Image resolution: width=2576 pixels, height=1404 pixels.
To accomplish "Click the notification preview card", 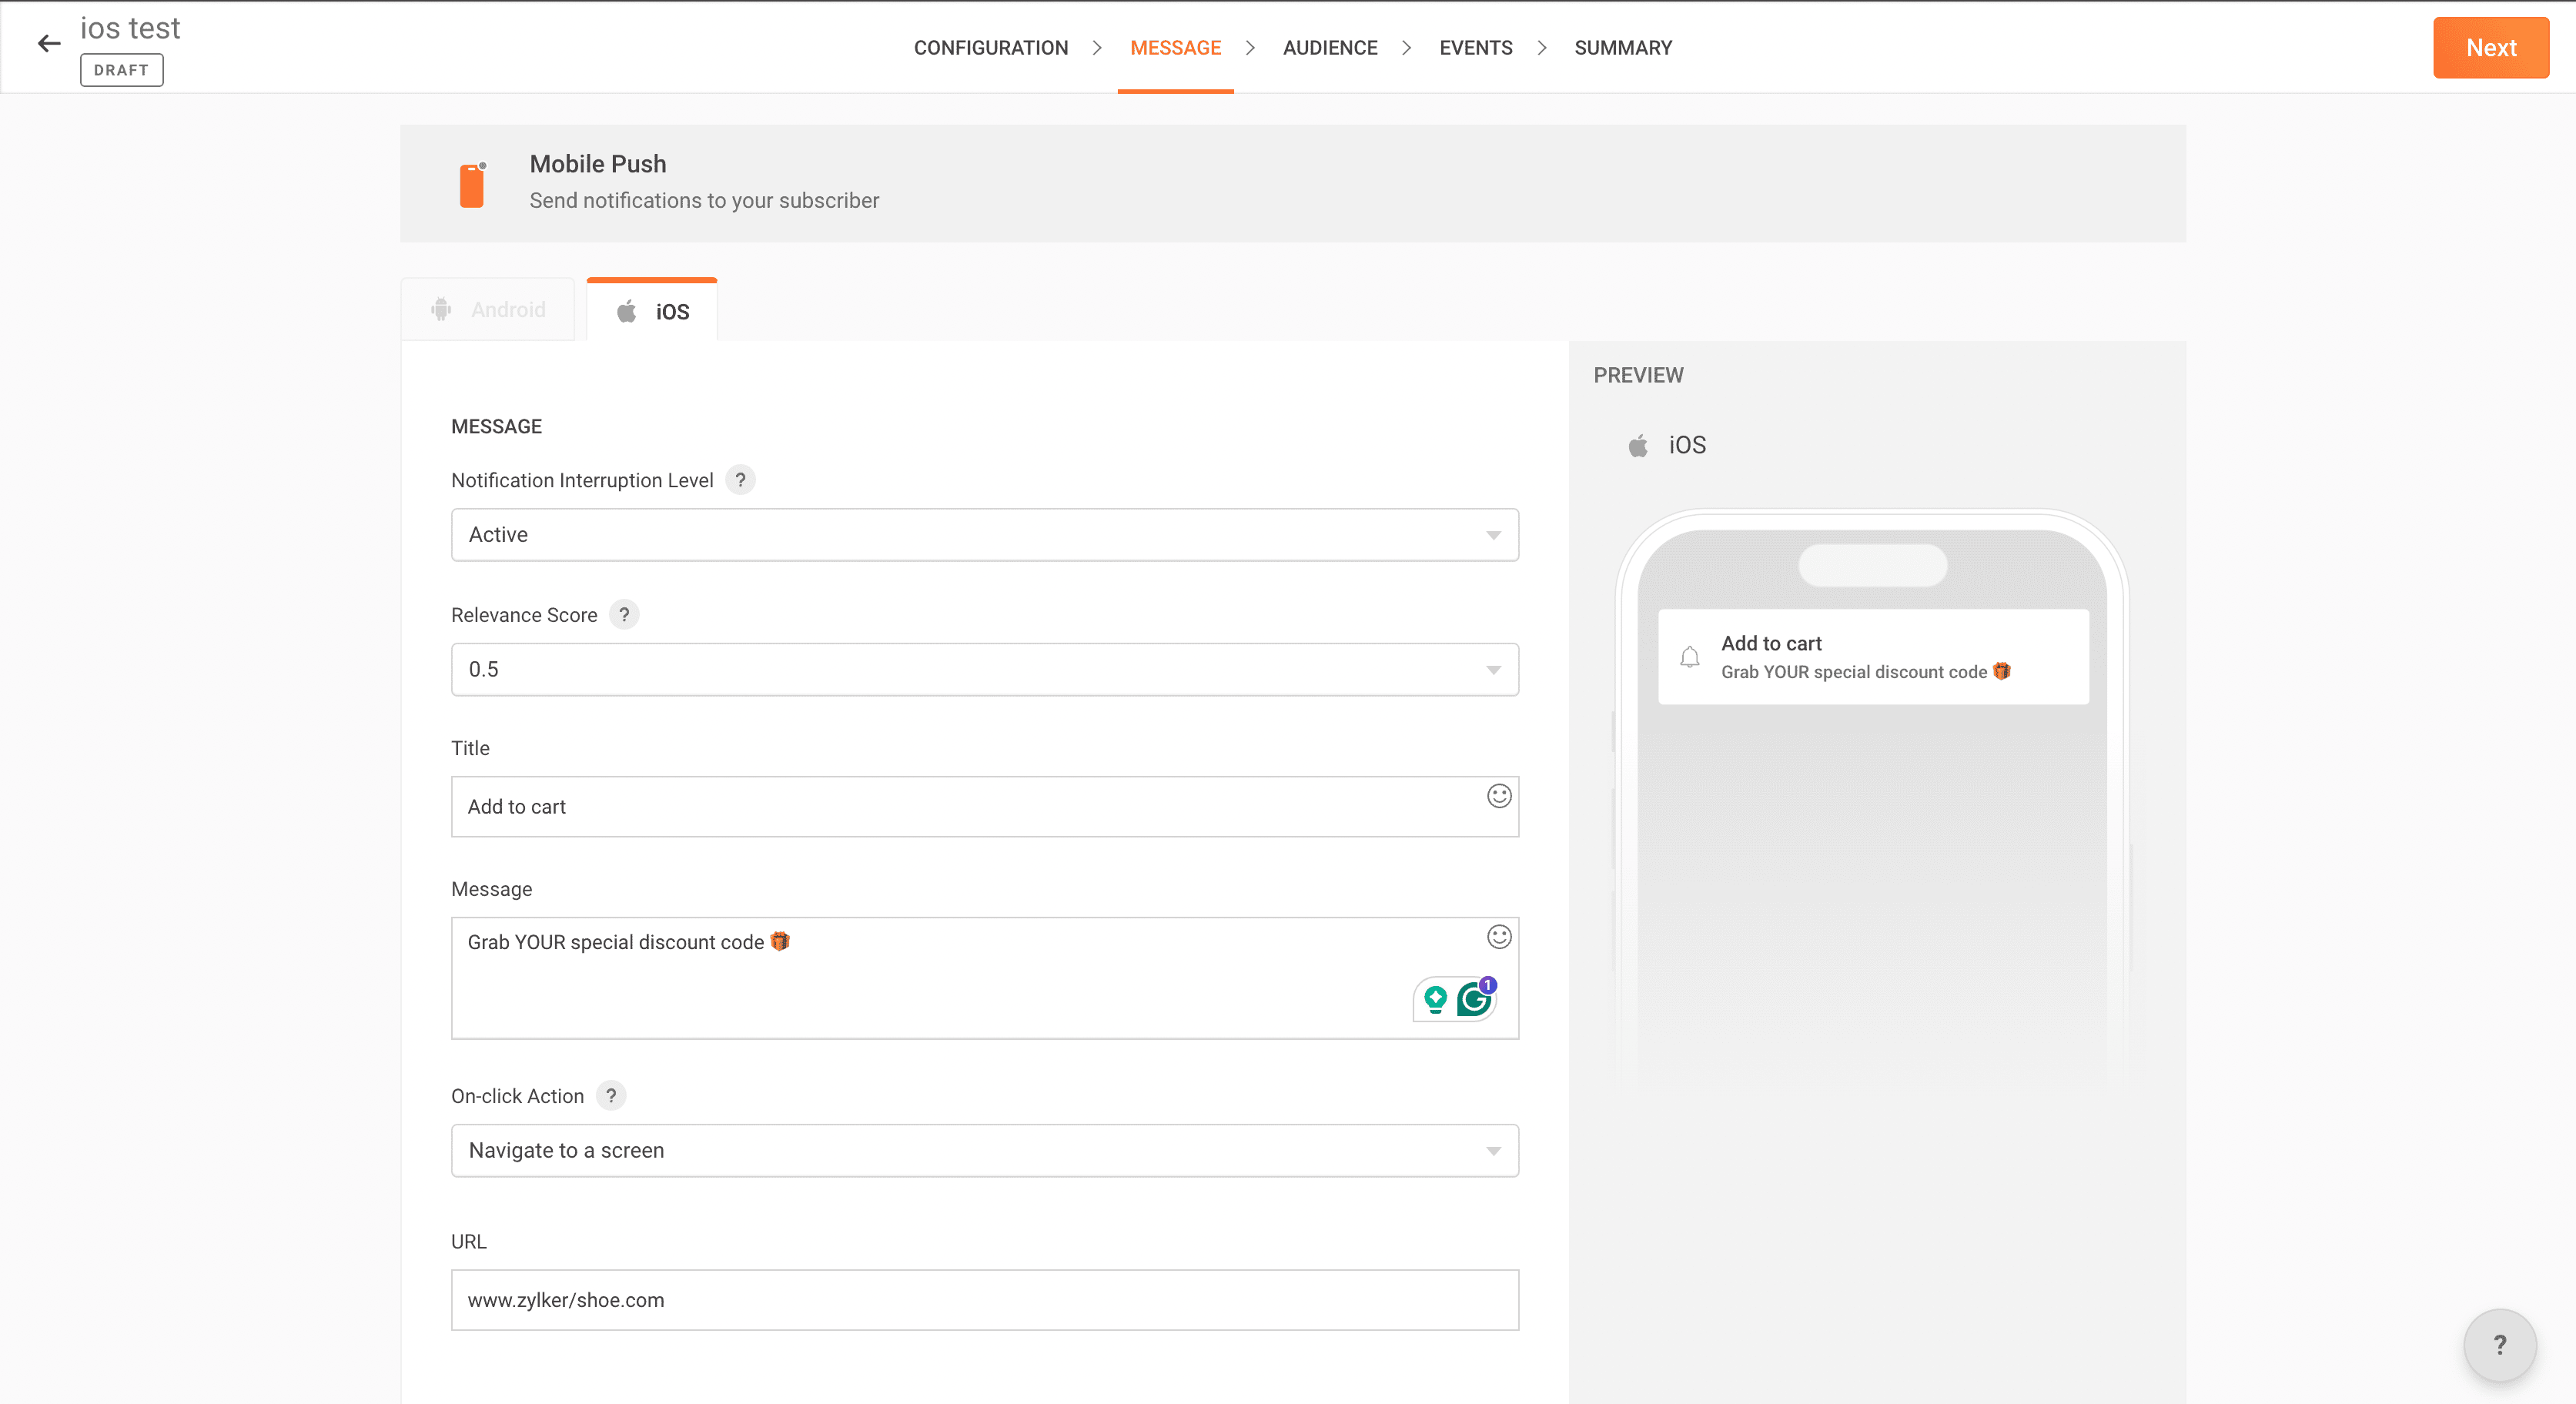I will click(1872, 657).
